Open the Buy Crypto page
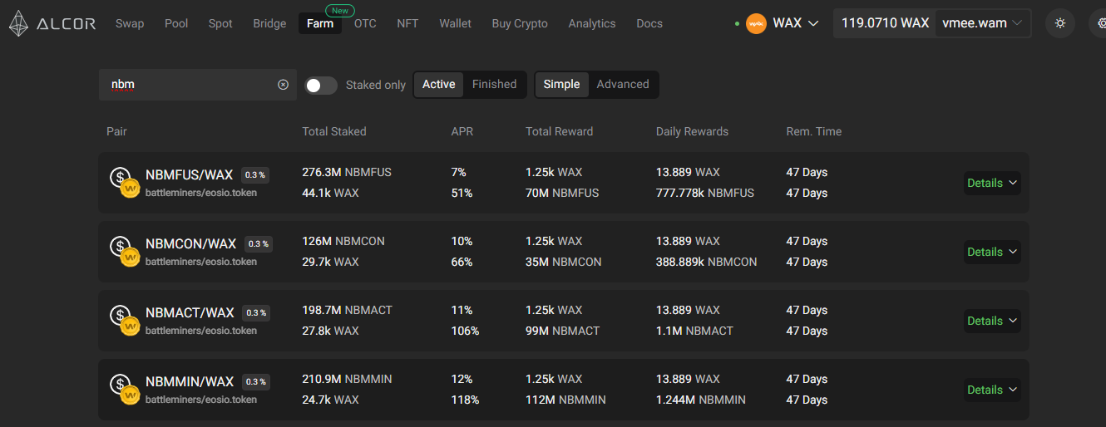1106x427 pixels. point(520,23)
